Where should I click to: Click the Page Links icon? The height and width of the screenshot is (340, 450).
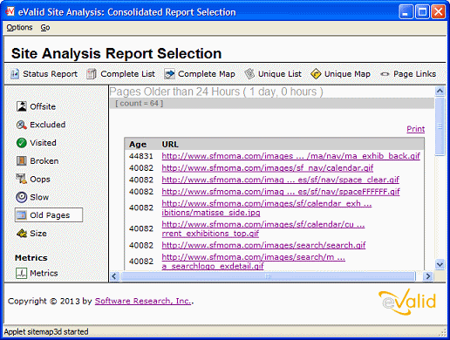[x=385, y=74]
